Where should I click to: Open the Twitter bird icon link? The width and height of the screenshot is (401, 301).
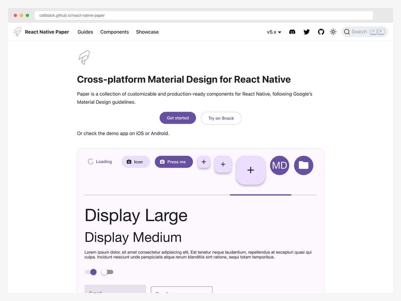pyautogui.click(x=306, y=32)
